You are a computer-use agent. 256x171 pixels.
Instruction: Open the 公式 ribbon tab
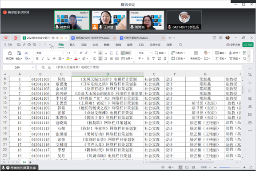coord(95,45)
